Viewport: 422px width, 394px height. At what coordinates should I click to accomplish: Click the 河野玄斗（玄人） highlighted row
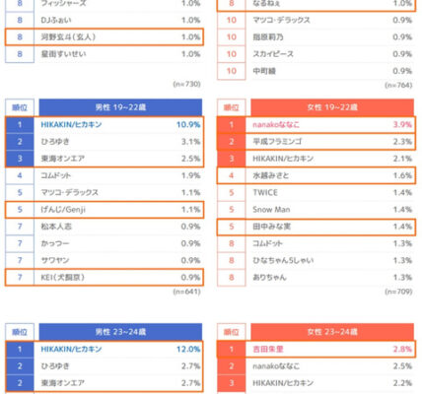(105, 36)
